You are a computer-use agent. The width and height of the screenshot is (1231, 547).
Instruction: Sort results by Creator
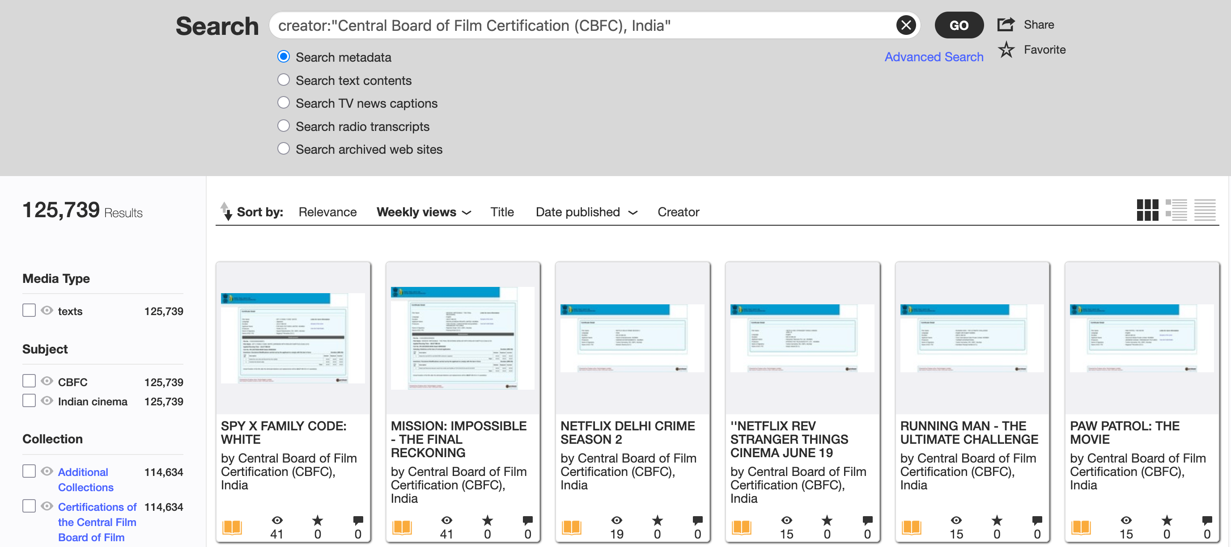pyautogui.click(x=678, y=212)
